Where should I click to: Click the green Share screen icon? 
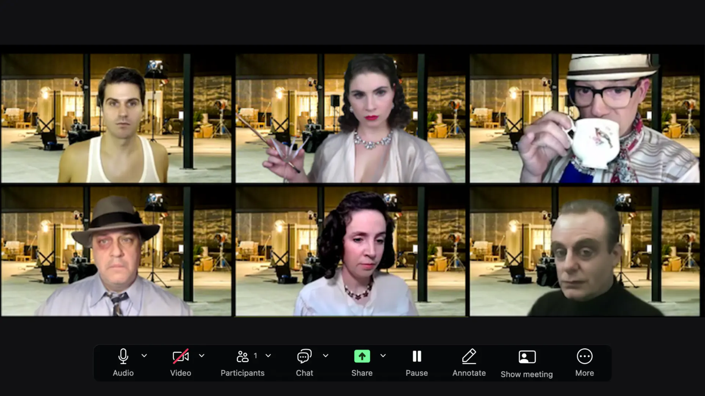click(x=362, y=356)
